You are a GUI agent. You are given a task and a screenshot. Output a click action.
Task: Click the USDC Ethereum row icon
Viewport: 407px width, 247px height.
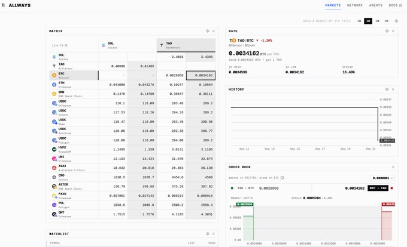tap(54, 103)
